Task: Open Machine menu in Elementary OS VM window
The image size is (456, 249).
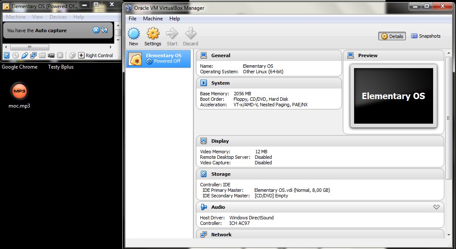Action: pyautogui.click(x=16, y=17)
